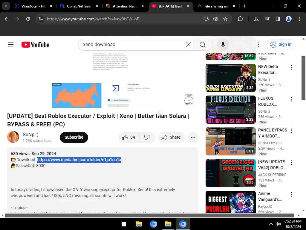Open active Chromium taskbar icon
The height and width of the screenshot is (230, 306).
[x=183, y=224]
